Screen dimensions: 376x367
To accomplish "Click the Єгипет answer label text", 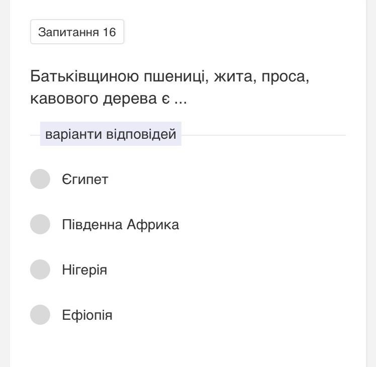I will click(x=84, y=179).
